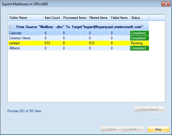The height and width of the screenshot is (135, 172).
Task: Sort by Item Count column header
Action: [x=53, y=18]
